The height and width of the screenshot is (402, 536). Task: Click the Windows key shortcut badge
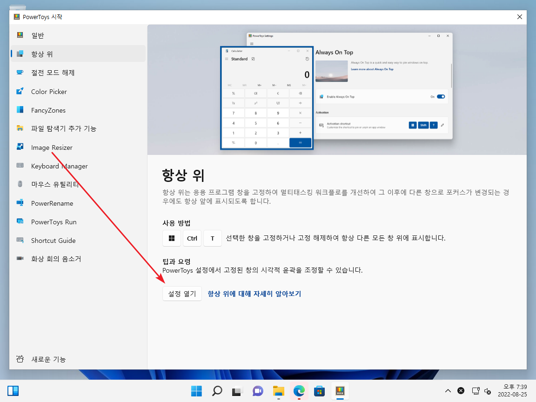point(172,238)
